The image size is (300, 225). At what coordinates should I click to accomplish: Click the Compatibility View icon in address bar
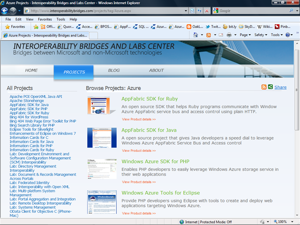tap(192, 11)
